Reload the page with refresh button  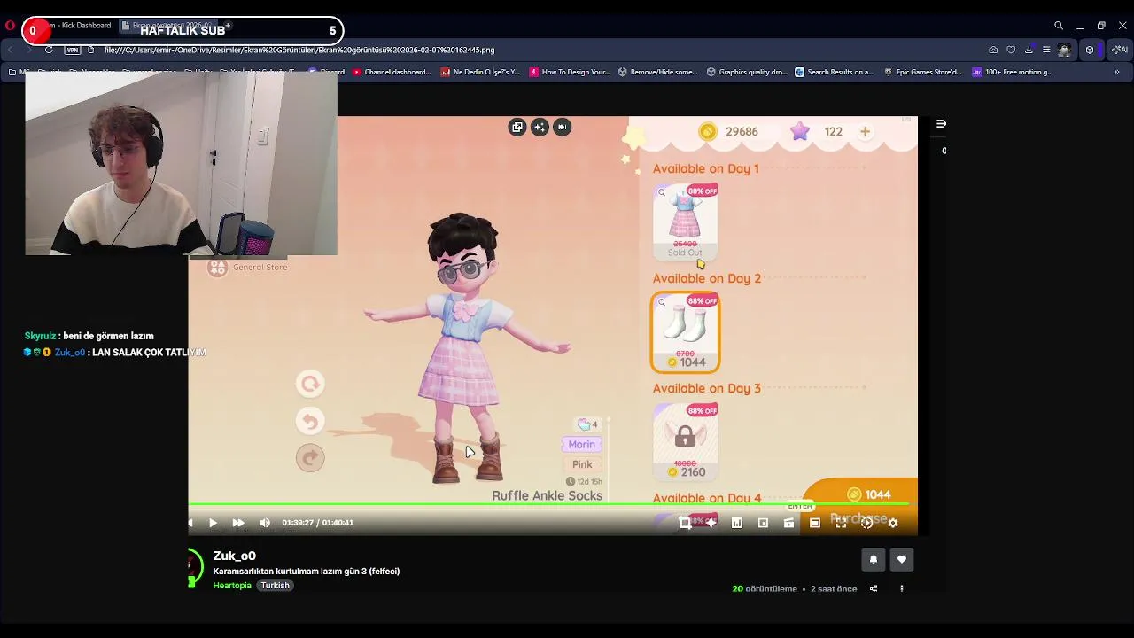tap(49, 50)
